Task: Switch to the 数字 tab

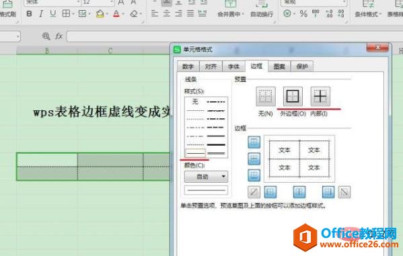Action: [x=188, y=67]
